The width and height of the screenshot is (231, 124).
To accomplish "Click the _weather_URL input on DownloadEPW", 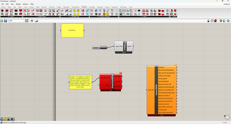I will [105, 78].
